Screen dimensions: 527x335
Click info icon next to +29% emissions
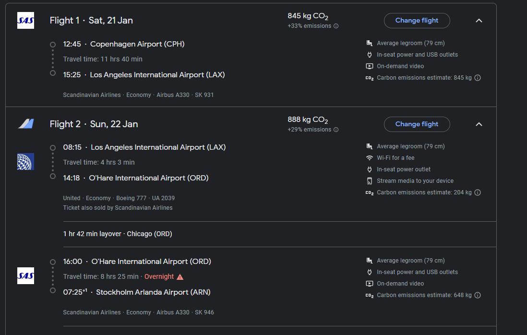coord(336,130)
